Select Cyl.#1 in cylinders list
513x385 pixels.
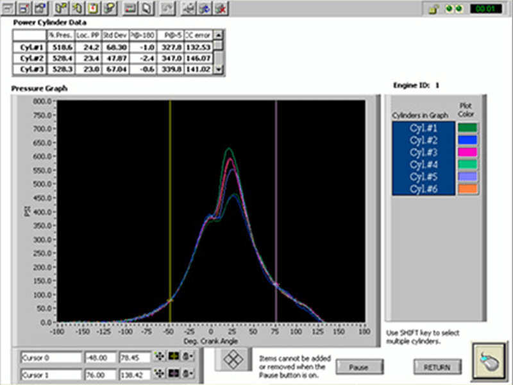click(423, 128)
